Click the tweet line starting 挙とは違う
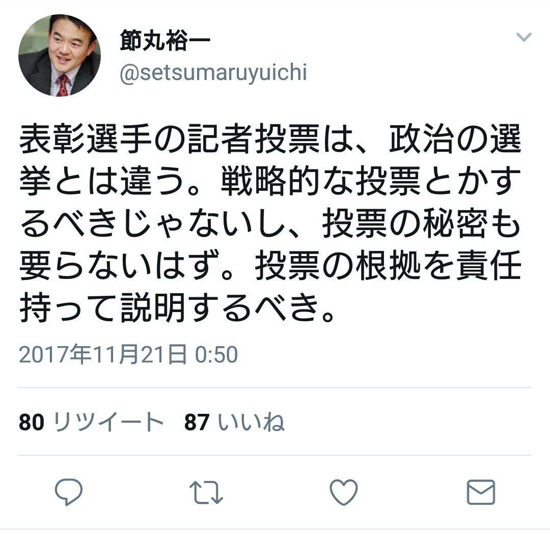The height and width of the screenshot is (535, 550). (270, 181)
